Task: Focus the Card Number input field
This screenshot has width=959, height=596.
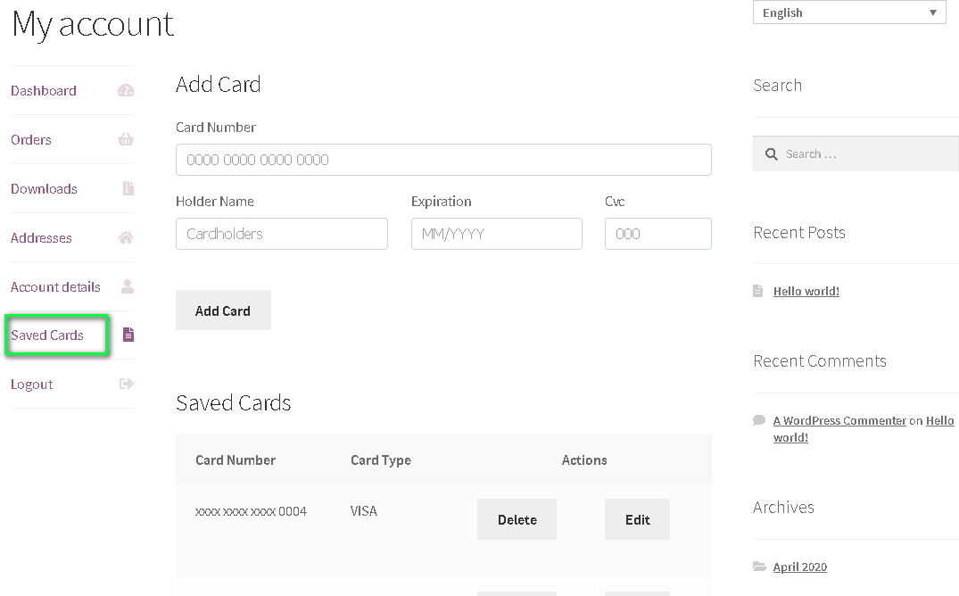Action: pyautogui.click(x=443, y=160)
